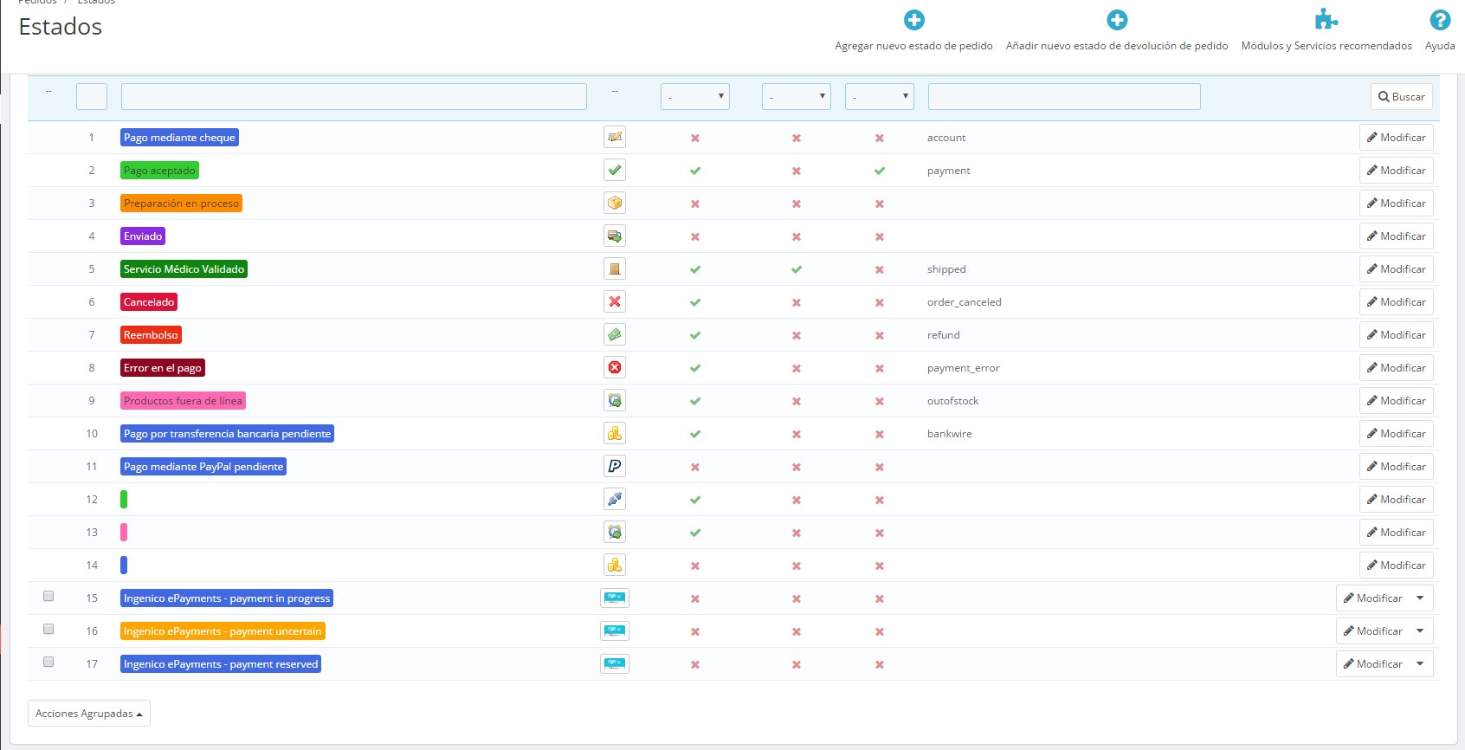Click the Ayuda label in the toolbar

(1440, 46)
